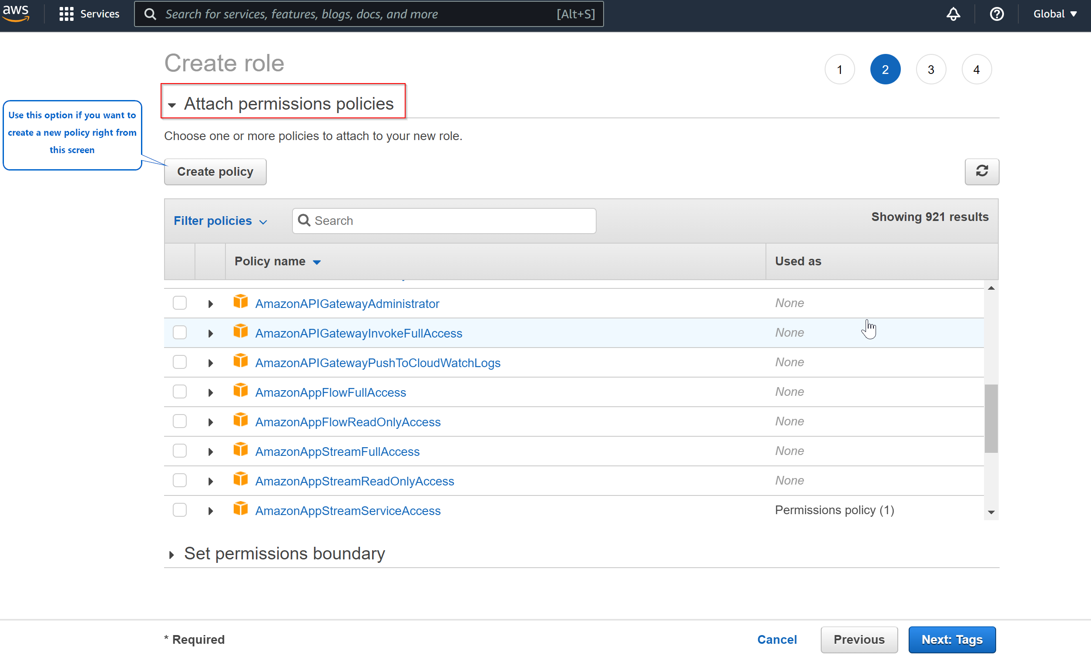Expand details of AmazonAPIGatewayInvokeFullAccess row
This screenshot has height=659, width=1091.
[210, 333]
